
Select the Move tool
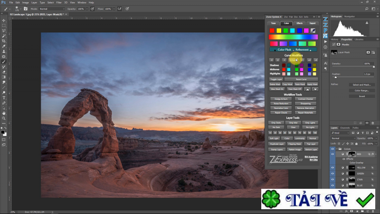tap(4, 20)
